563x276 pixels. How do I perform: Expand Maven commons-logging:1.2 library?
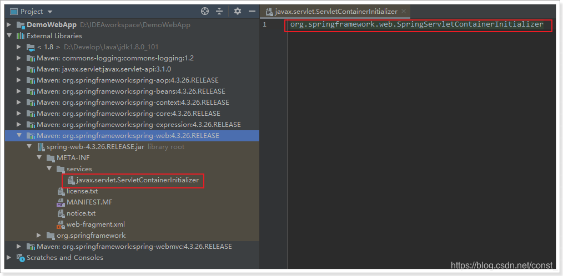pyautogui.click(x=19, y=58)
